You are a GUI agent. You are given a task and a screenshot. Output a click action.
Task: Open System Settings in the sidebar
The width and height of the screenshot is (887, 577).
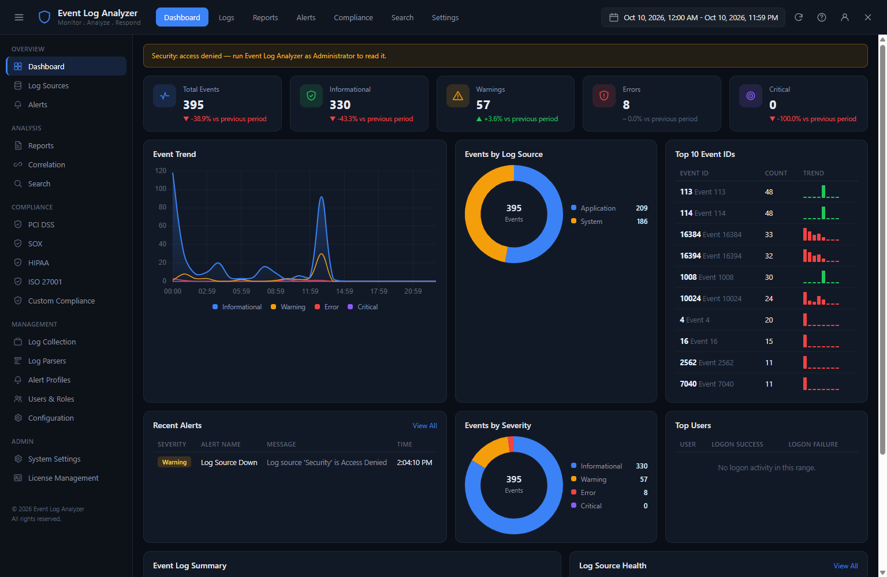pos(66,459)
